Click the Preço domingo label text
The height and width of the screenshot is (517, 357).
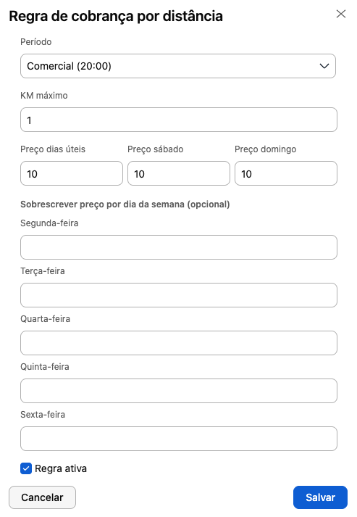pyautogui.click(x=266, y=149)
